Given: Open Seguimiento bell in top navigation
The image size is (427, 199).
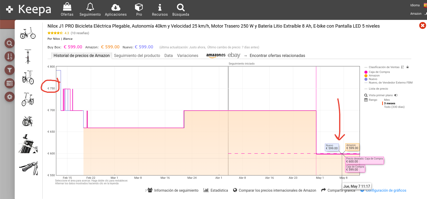Looking at the screenshot, I should pyautogui.click(x=90, y=9).
